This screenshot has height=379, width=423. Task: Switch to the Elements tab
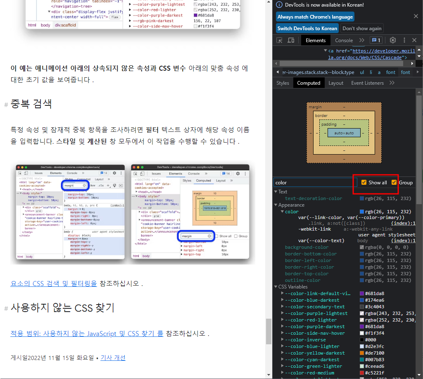(x=315, y=40)
